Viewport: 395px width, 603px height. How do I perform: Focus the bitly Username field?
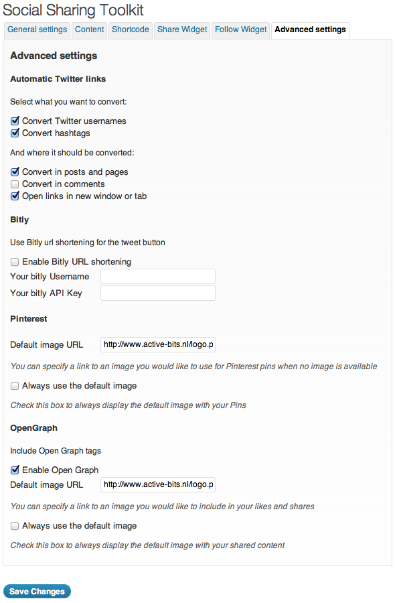158,277
